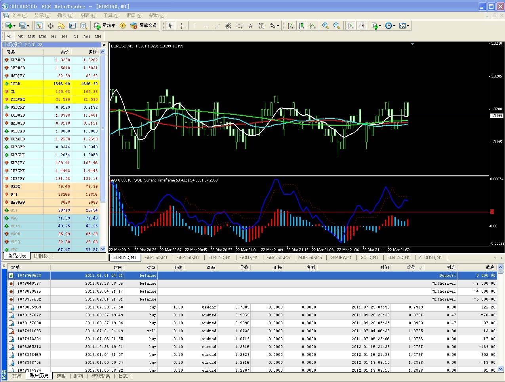Select the NASDAQ row in Market Watch
The image size is (505, 382).
[x=51, y=202]
